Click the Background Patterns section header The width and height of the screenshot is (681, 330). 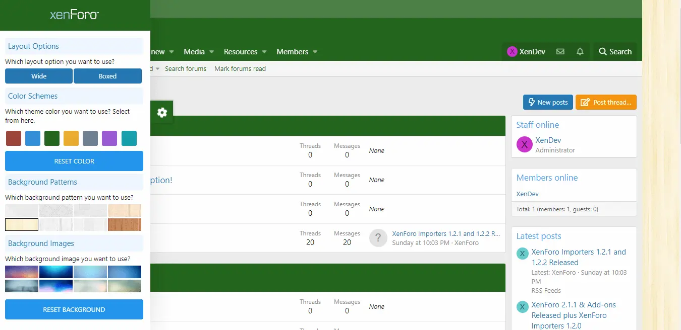click(74, 182)
